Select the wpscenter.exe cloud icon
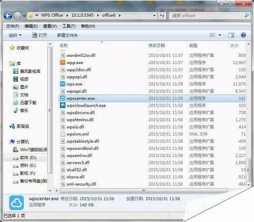The width and height of the screenshot is (254, 222). coord(62,98)
